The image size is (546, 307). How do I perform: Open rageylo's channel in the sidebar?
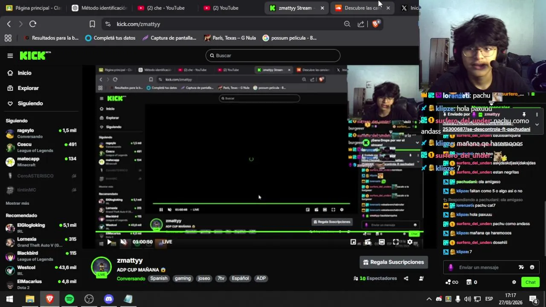(x=41, y=133)
